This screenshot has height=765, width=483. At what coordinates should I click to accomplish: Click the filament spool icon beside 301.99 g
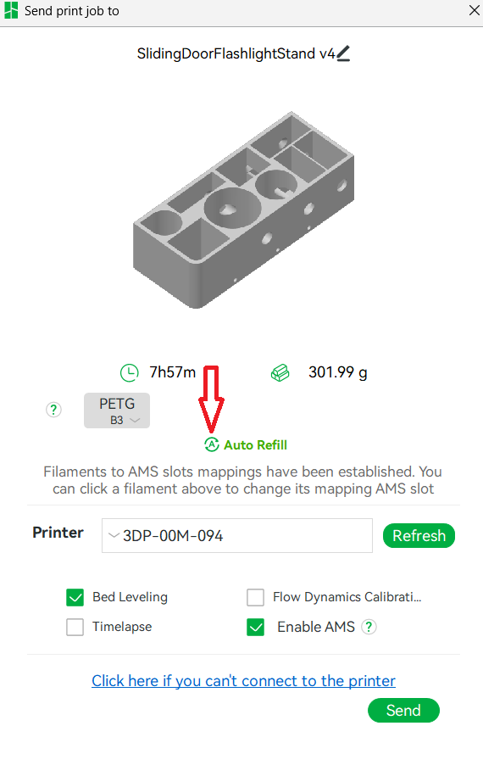coord(280,372)
